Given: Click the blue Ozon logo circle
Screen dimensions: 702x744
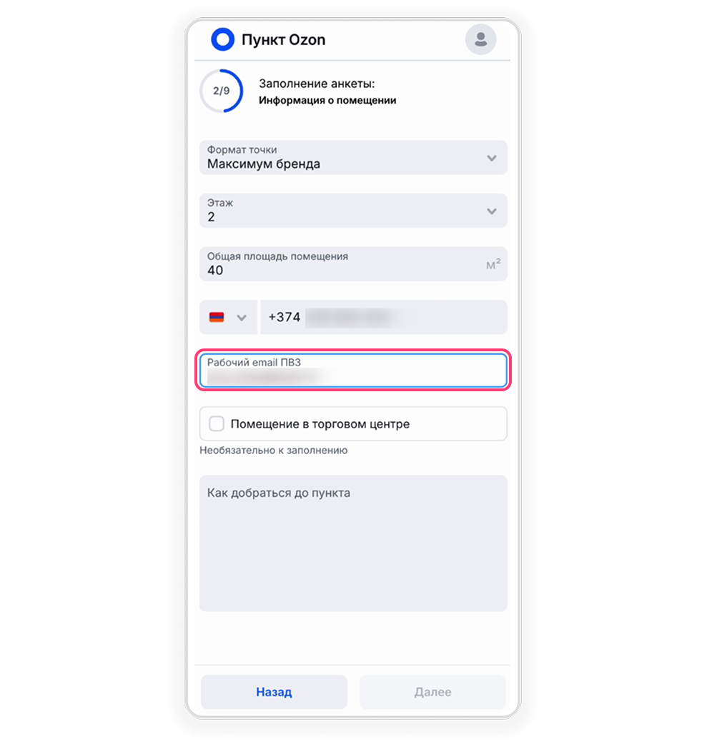Looking at the screenshot, I should (x=222, y=39).
